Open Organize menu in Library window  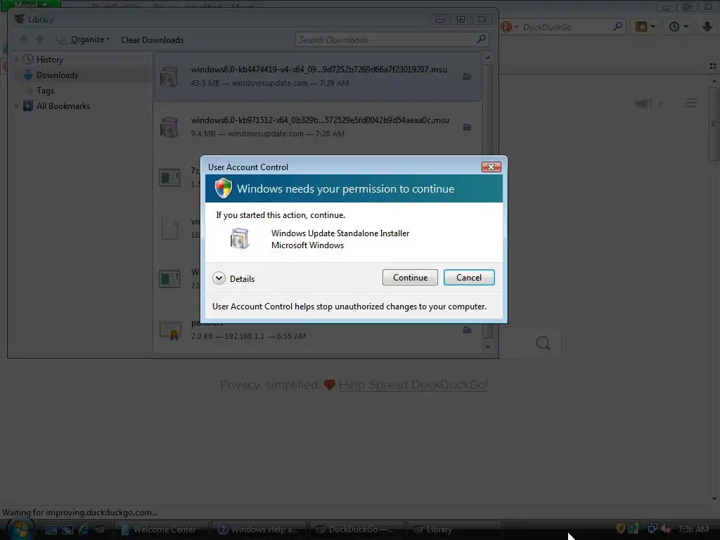pos(90,39)
